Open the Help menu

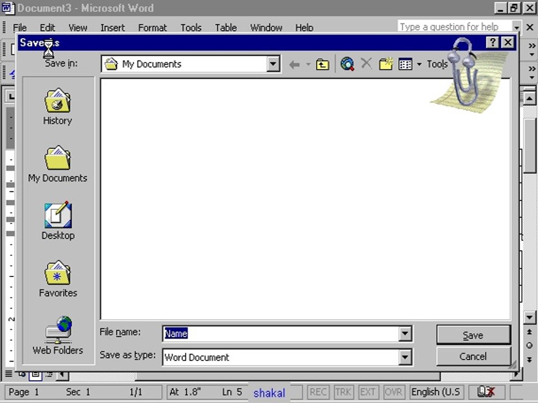tap(304, 28)
